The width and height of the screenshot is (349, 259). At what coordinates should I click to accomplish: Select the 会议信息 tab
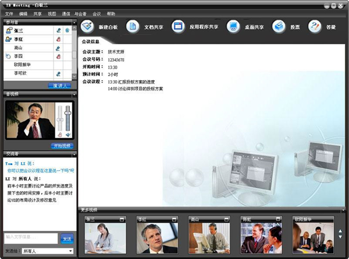pos(90,42)
